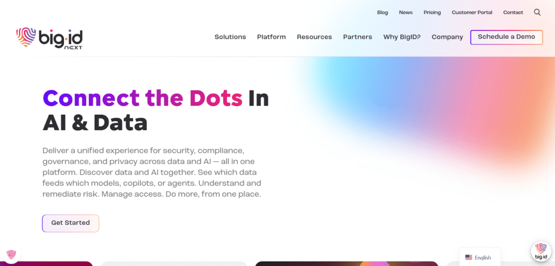Open the Company menu
This screenshot has height=266, width=555.
coord(447,37)
